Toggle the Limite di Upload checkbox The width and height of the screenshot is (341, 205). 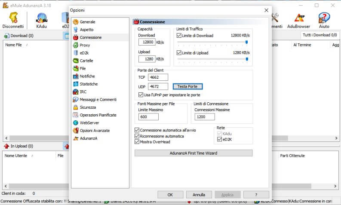tap(179, 52)
